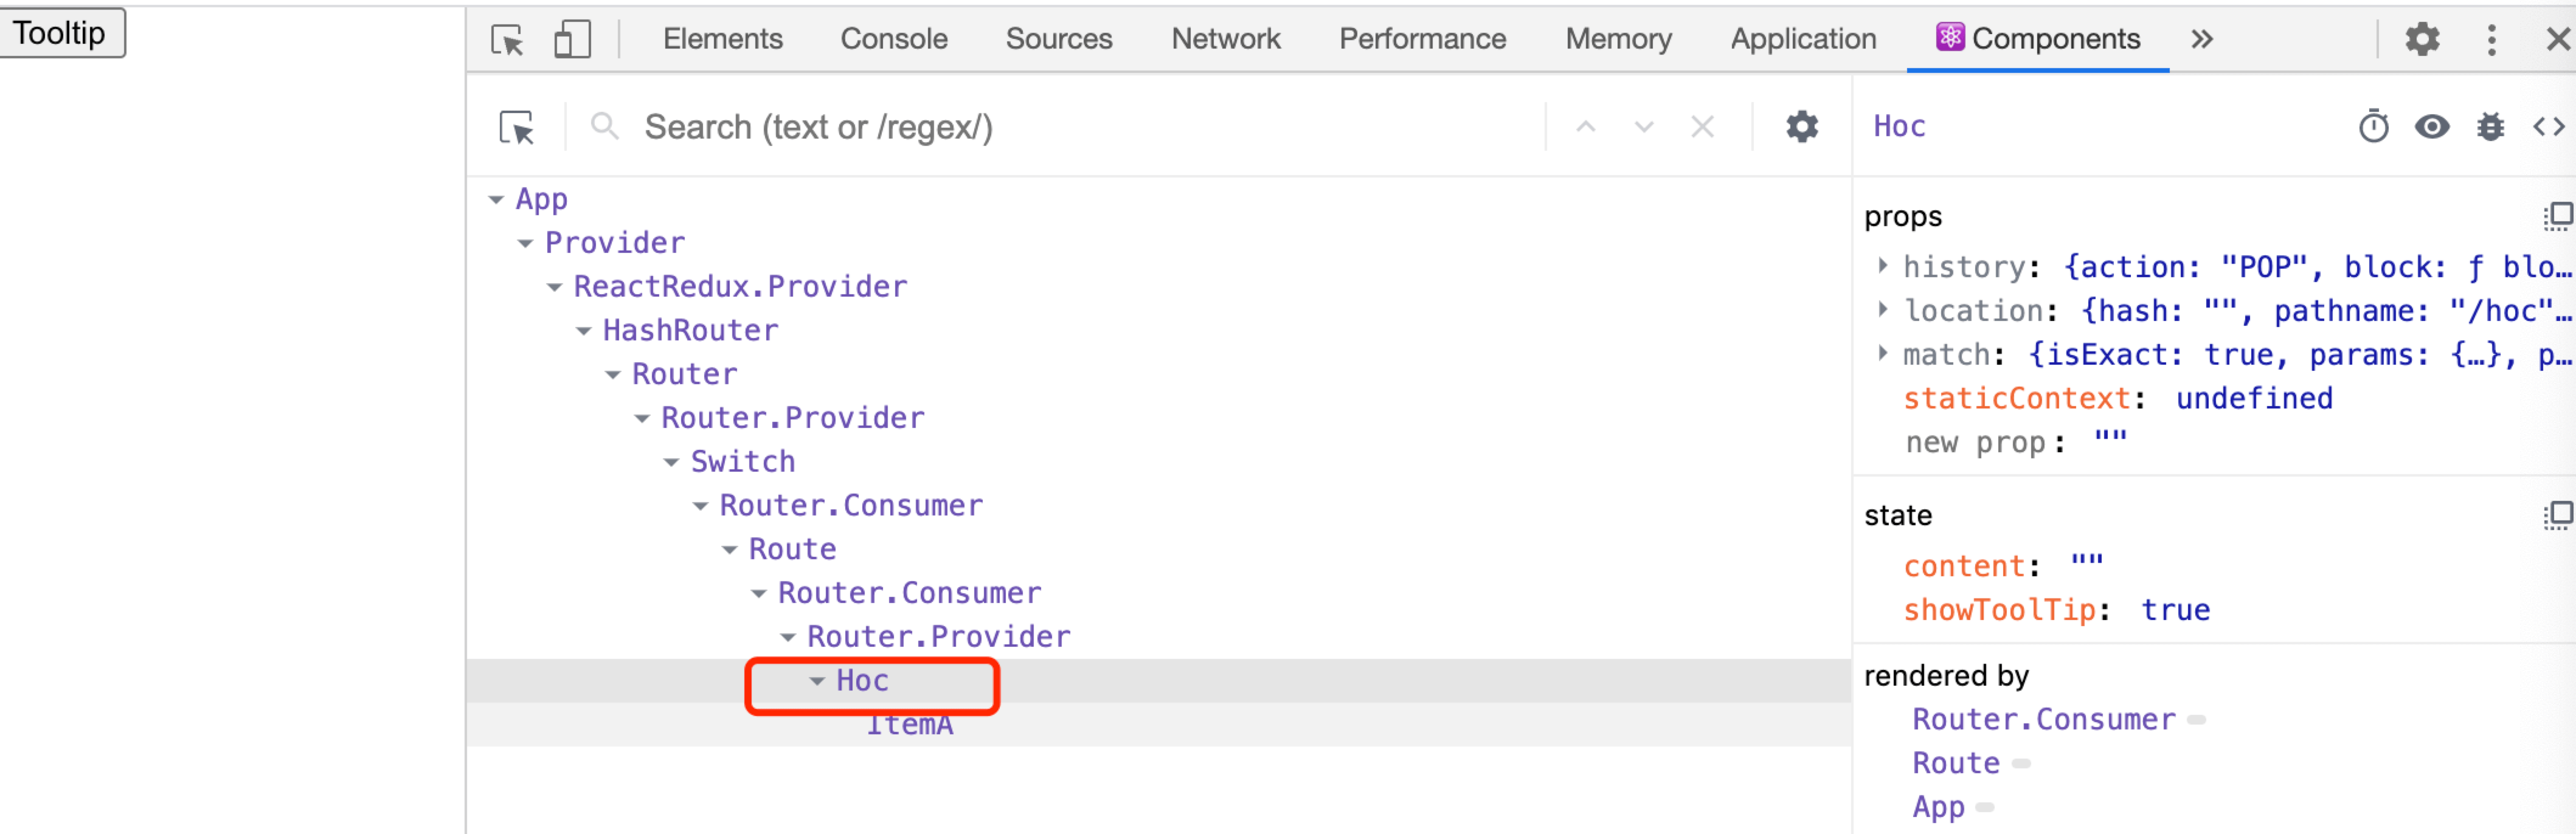Click the log component bug icon
Image resolution: width=2576 pixels, height=834 pixels.
[x=2490, y=127]
